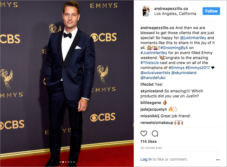The width and height of the screenshot is (227, 167).
Task: Open commenter skyniceland's profile
Action: click(152, 91)
